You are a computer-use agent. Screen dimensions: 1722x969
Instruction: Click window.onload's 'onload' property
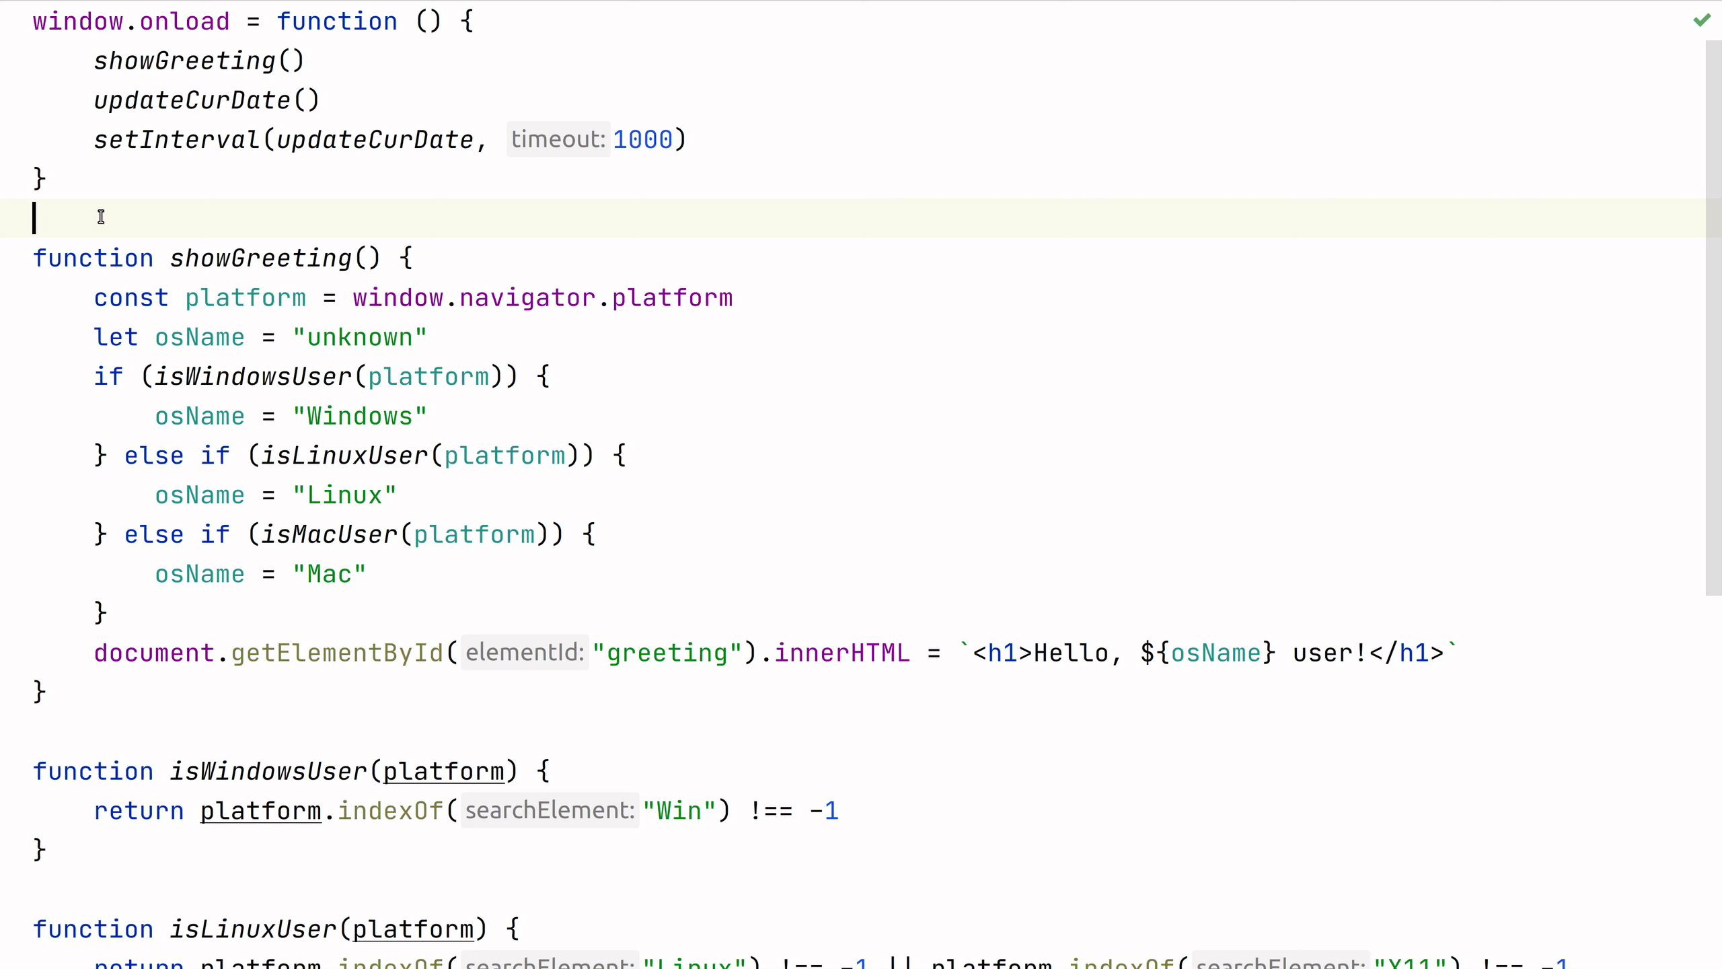pyautogui.click(x=184, y=22)
